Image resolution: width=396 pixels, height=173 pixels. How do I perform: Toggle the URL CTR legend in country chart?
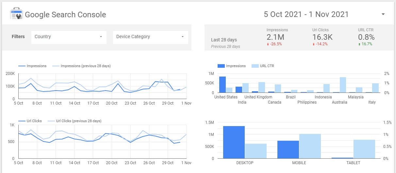263,66
